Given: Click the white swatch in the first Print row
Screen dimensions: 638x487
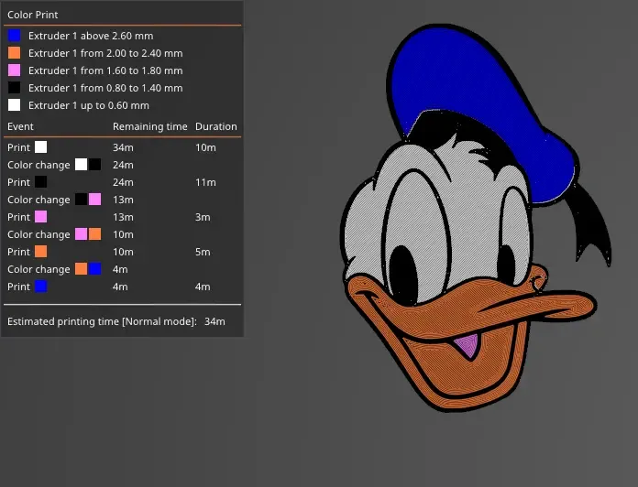Looking at the screenshot, I should point(40,147).
